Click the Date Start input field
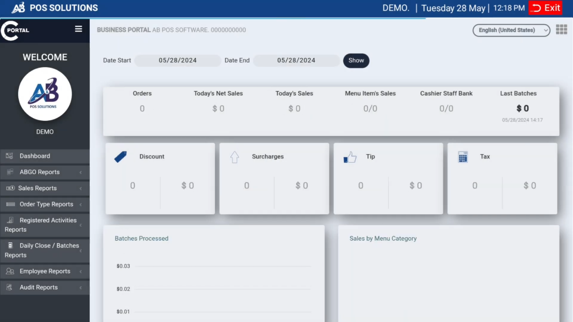 point(177,60)
